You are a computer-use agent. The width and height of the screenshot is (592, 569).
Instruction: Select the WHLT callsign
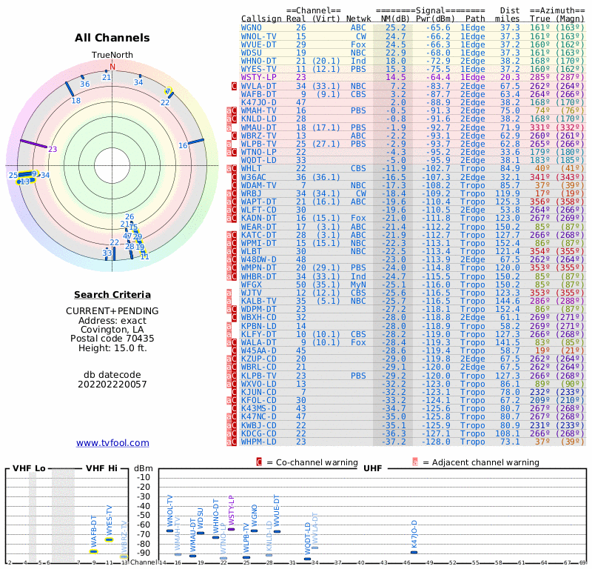252,169
